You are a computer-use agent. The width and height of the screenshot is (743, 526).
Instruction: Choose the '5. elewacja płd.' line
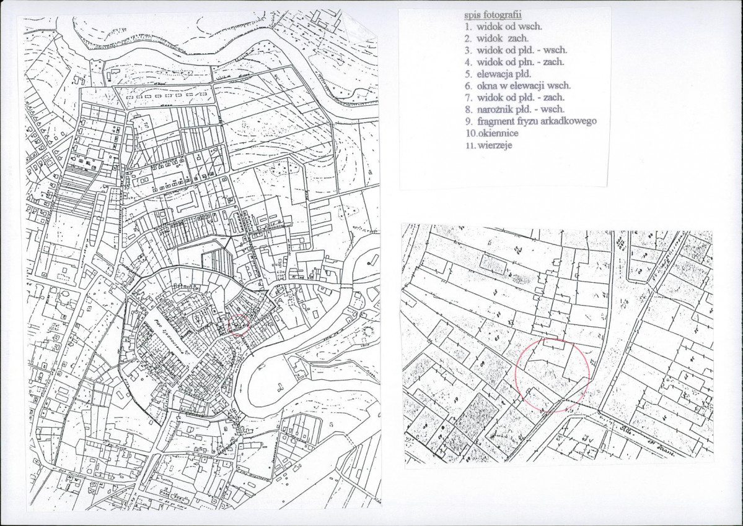(498, 74)
